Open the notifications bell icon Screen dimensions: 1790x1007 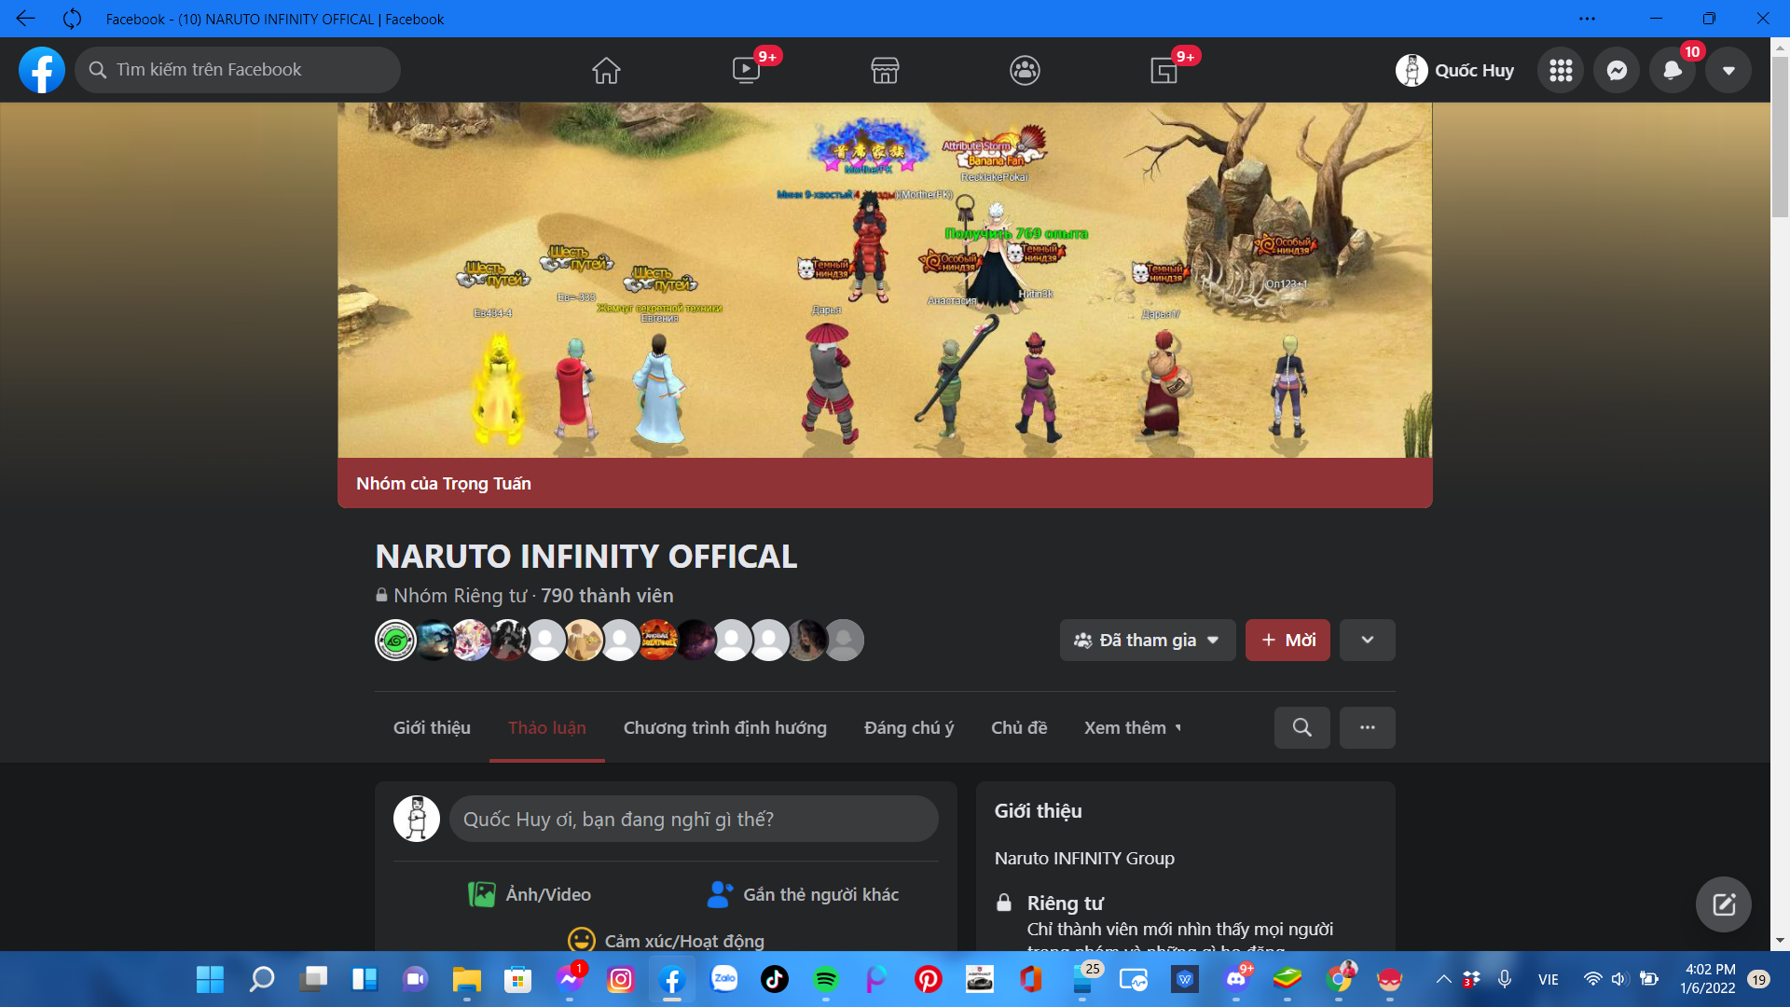tap(1673, 70)
